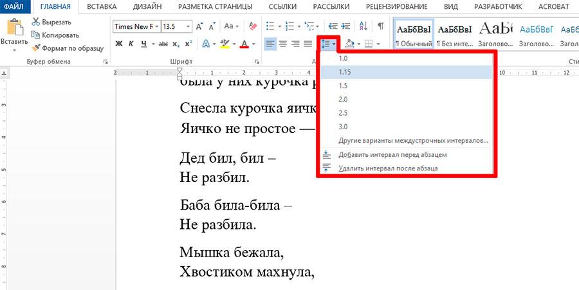
Task: Open Другие варианты междустрочных интервалов
Action: coord(414,140)
